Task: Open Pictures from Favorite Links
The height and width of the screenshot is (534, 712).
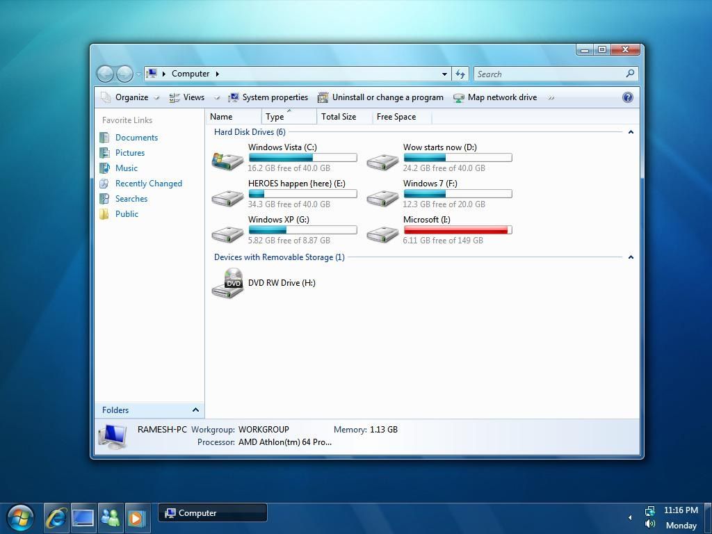Action: [129, 153]
